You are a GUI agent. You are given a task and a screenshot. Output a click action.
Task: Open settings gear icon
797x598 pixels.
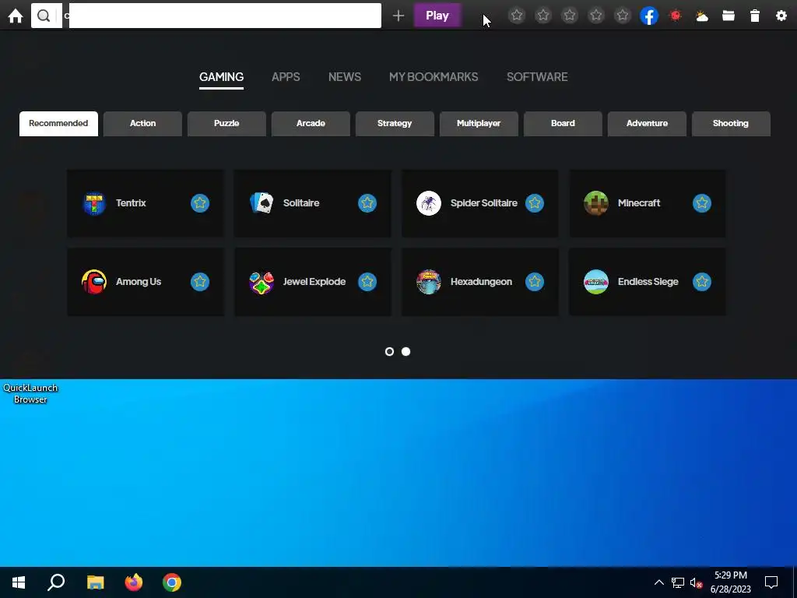pyautogui.click(x=781, y=16)
